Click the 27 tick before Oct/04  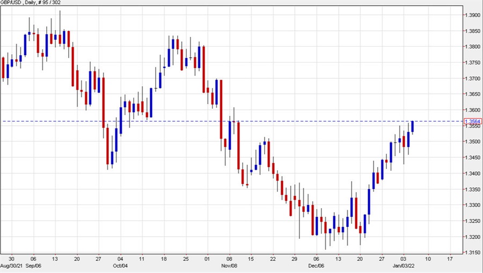tap(98, 259)
